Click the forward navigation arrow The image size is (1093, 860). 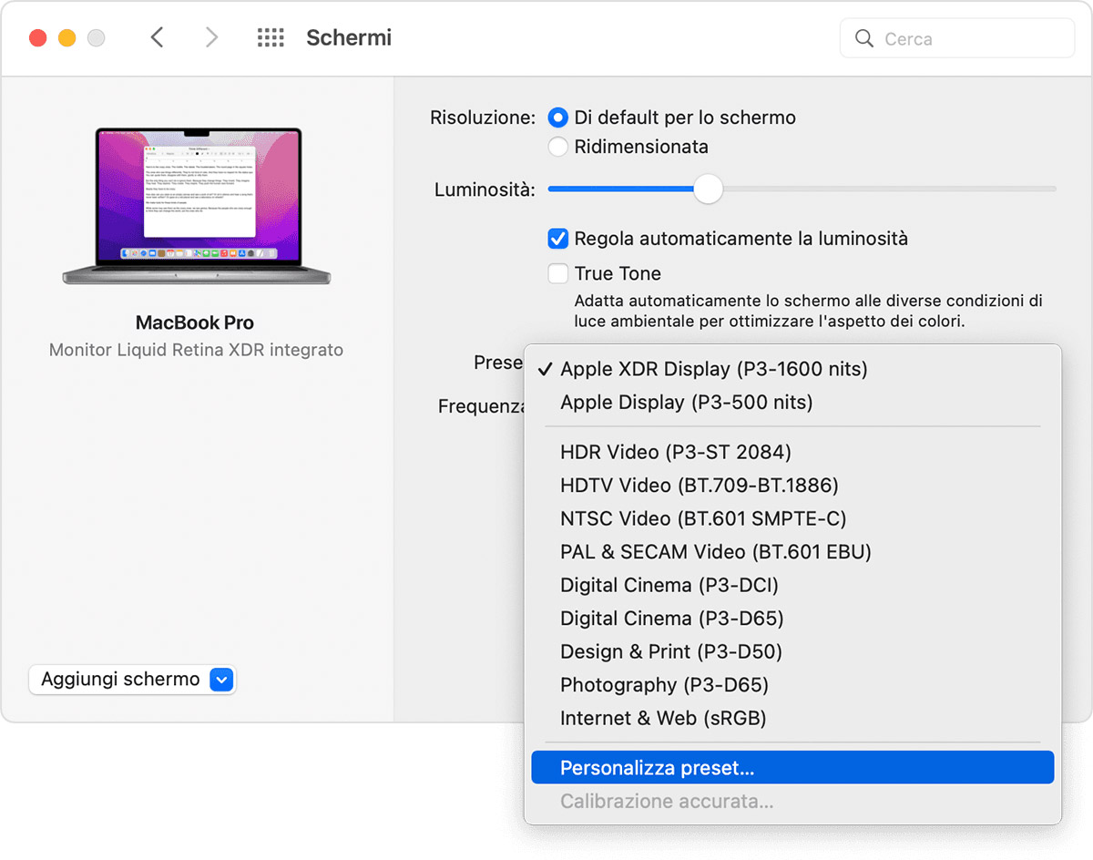pos(211,37)
